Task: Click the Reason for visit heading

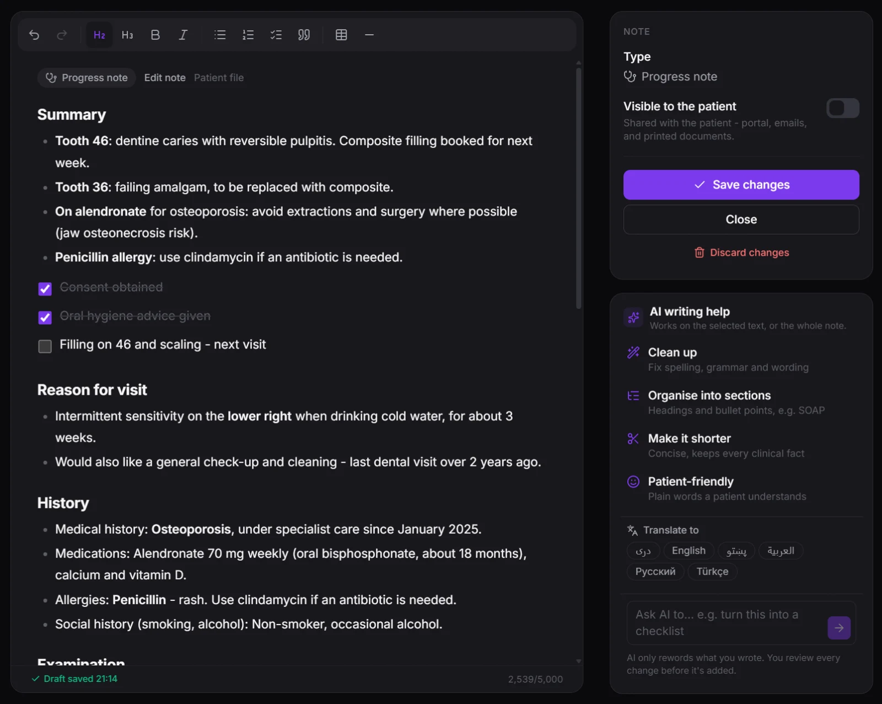Action: [x=92, y=390]
